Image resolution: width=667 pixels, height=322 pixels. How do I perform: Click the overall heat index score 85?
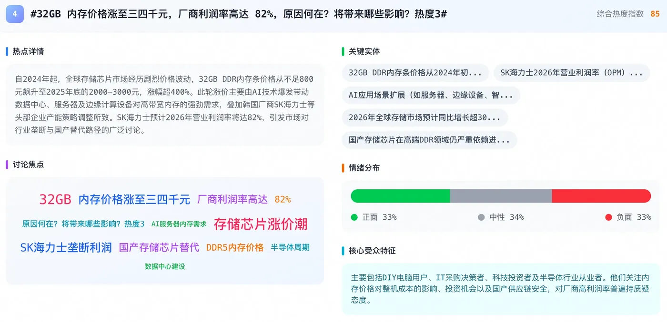click(x=655, y=14)
